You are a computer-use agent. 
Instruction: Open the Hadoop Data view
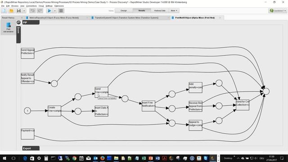tap(160, 11)
